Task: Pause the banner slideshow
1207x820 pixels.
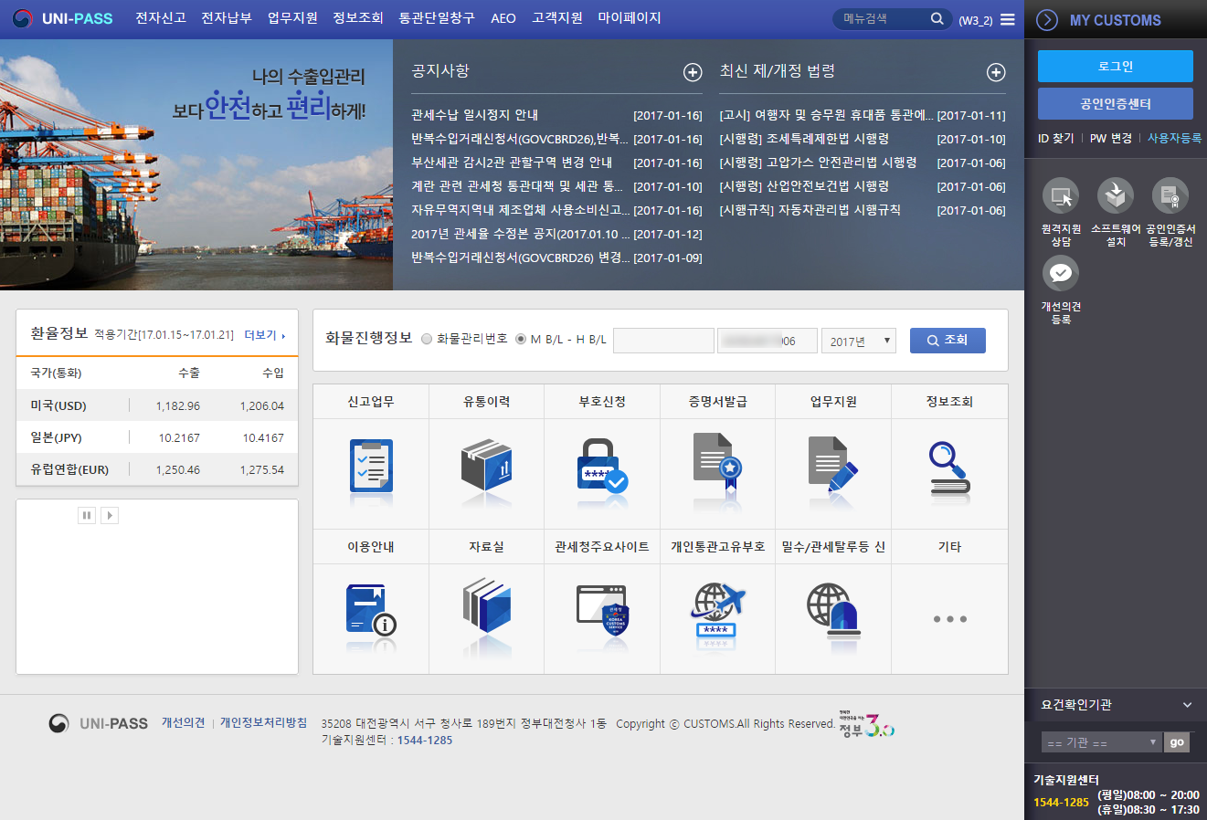Action: pyautogui.click(x=87, y=516)
